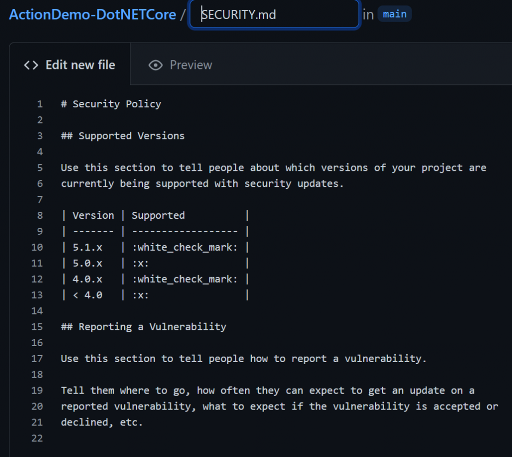Screen dimensions: 512x457
Task: Click the '4.0.x' table row
Action: 155,279
